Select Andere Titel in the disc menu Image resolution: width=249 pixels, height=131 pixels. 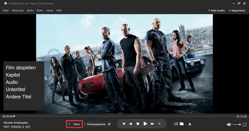coord(19,97)
